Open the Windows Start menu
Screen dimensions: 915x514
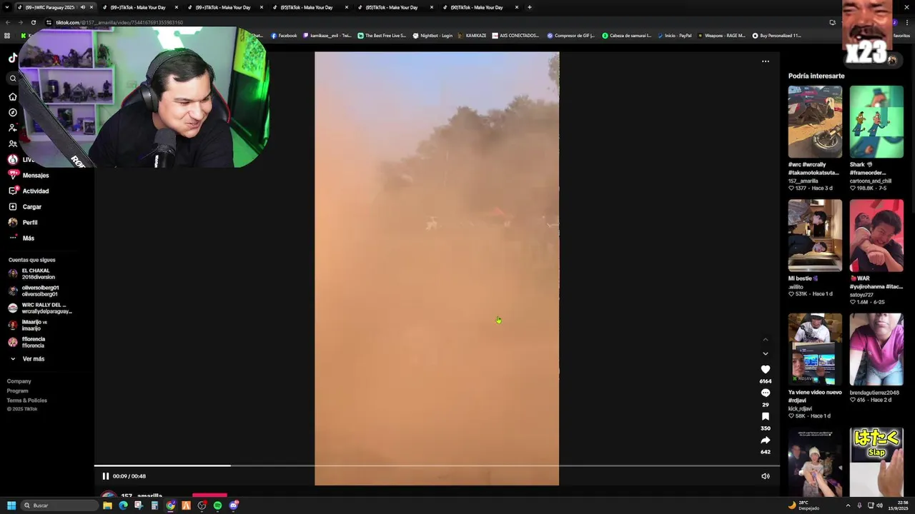[x=11, y=505]
